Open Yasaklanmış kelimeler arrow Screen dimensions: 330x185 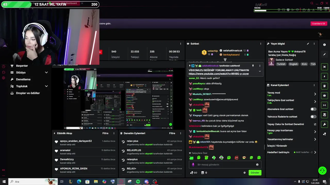pos(315,139)
